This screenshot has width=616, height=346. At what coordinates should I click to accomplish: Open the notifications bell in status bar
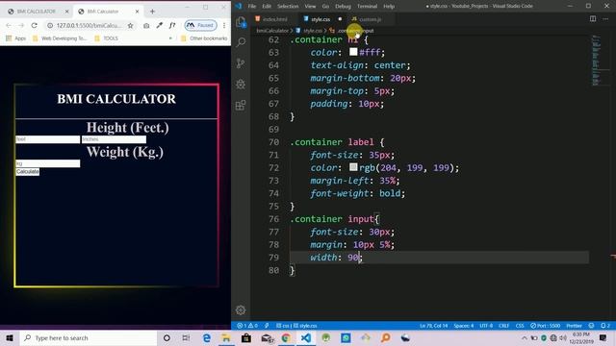[605, 326]
